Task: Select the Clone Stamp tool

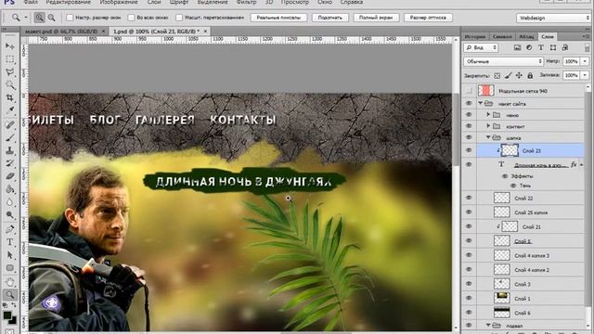Action: (x=10, y=150)
